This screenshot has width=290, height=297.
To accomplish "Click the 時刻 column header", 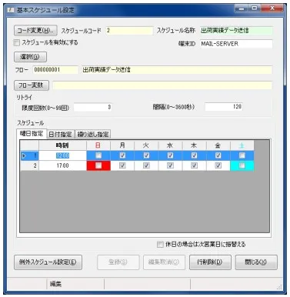I will pos(62,145).
